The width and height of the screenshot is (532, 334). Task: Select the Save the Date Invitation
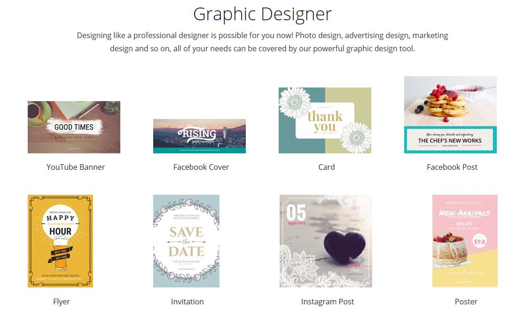coord(186,241)
